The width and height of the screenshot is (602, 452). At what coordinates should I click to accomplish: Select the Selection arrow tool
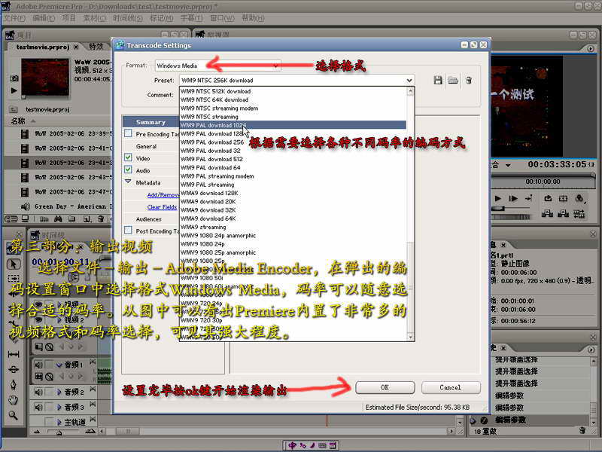click(x=14, y=264)
